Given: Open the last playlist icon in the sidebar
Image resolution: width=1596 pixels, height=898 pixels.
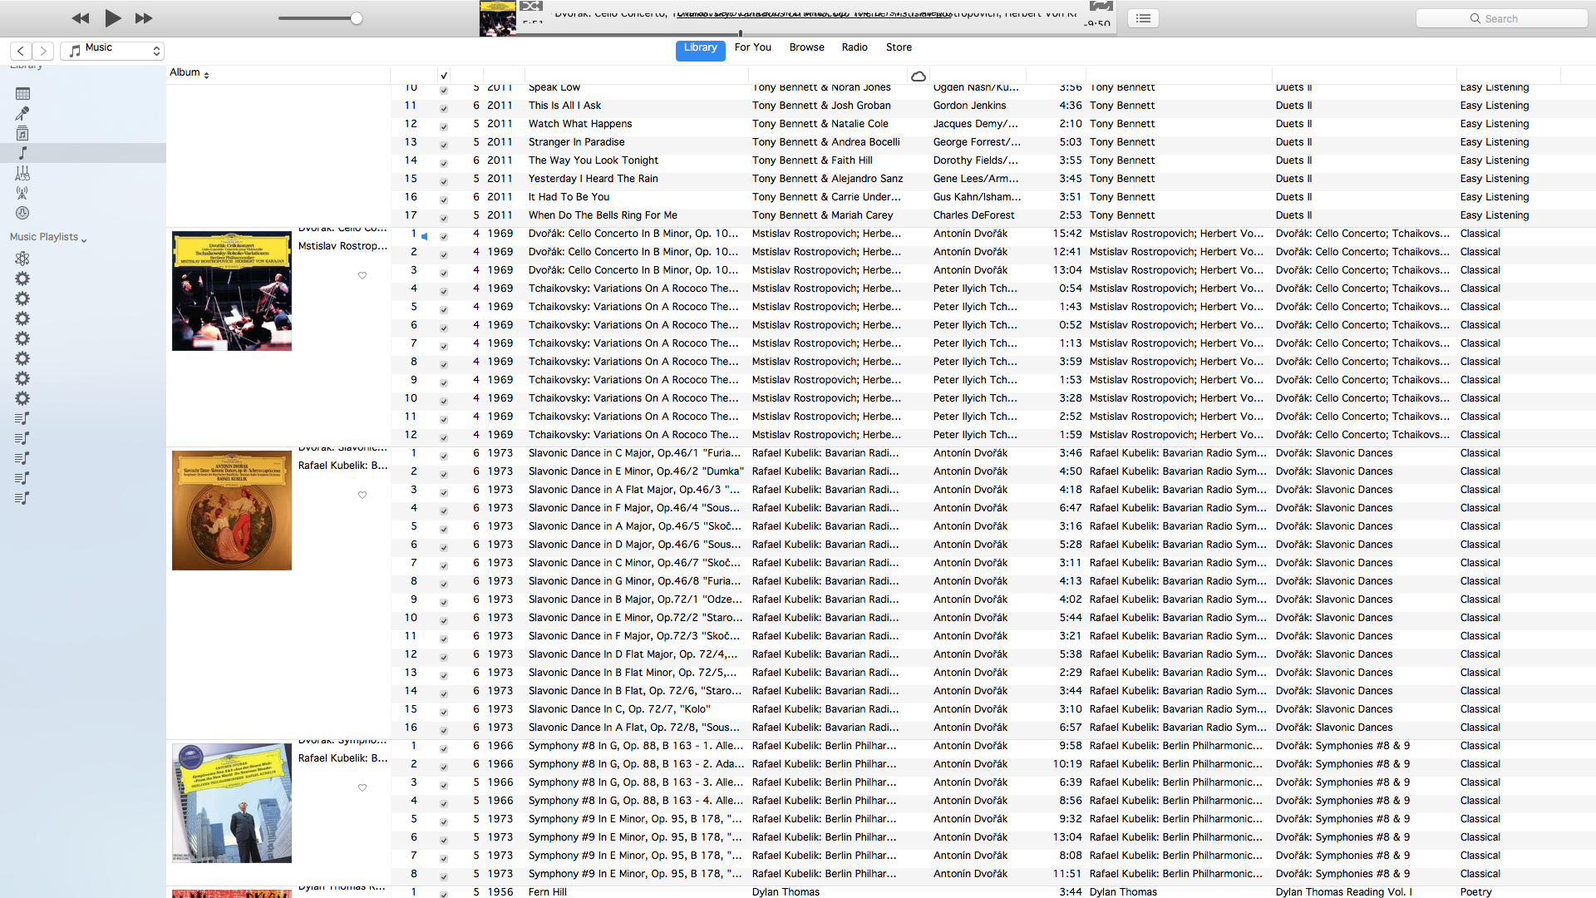Looking at the screenshot, I should point(22,498).
